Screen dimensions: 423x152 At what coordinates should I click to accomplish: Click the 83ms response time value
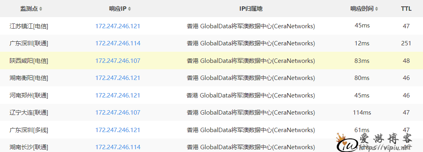coord(362,61)
